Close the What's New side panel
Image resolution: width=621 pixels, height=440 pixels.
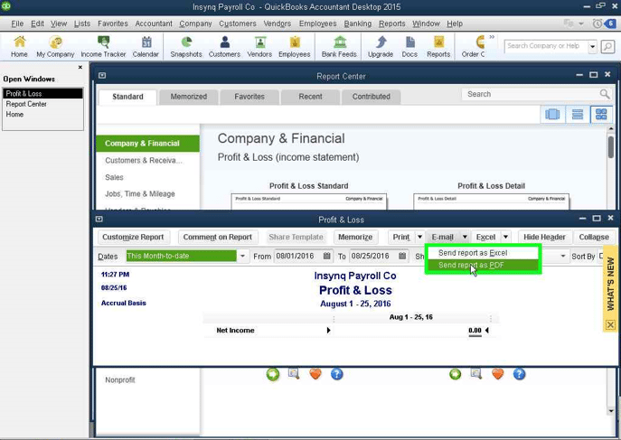pos(610,325)
